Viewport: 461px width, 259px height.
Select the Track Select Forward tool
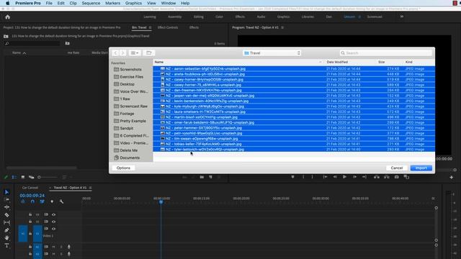(x=6, y=199)
